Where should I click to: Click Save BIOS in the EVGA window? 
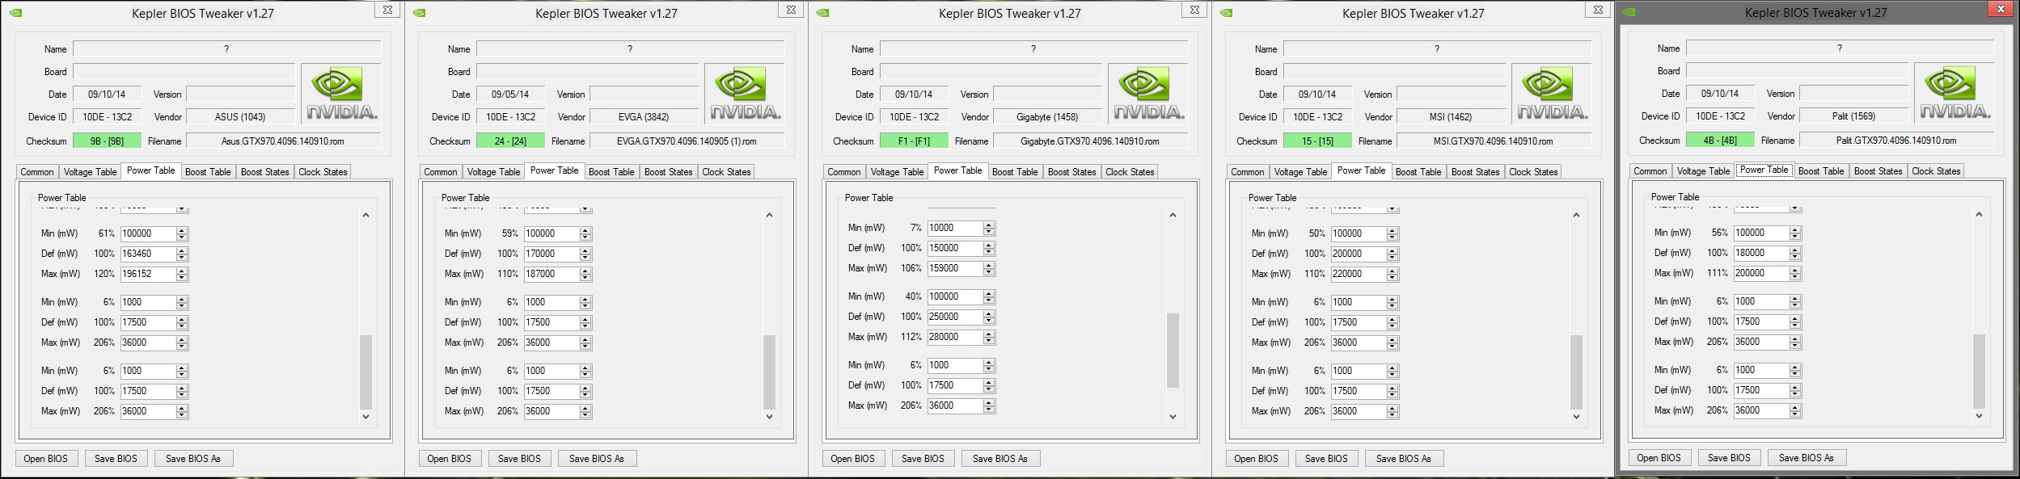point(519,459)
